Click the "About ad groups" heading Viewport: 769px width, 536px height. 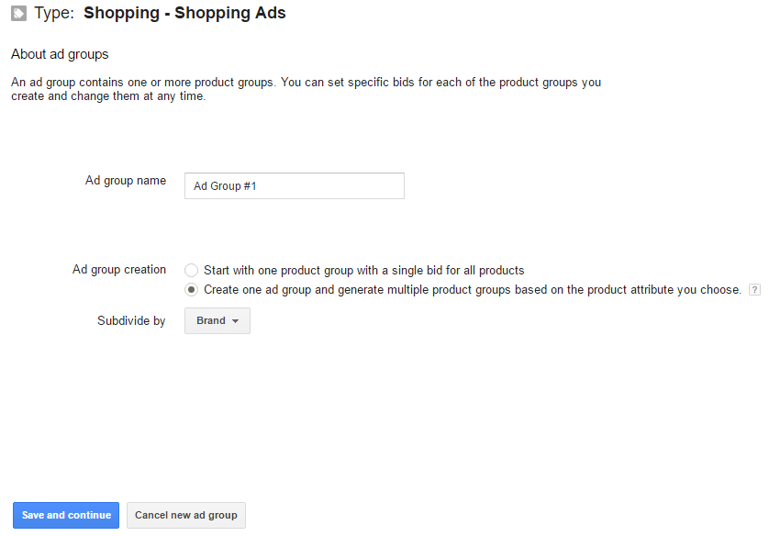(60, 54)
